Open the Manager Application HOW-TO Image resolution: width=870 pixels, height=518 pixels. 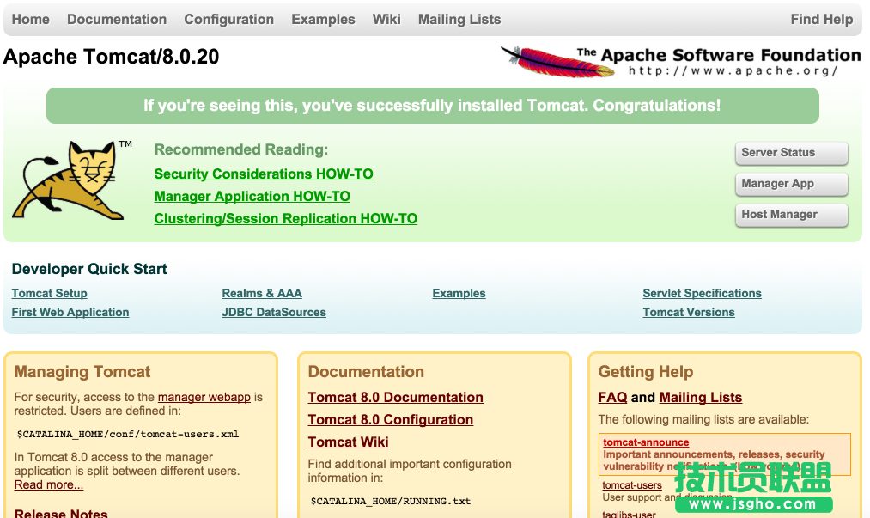click(x=252, y=196)
